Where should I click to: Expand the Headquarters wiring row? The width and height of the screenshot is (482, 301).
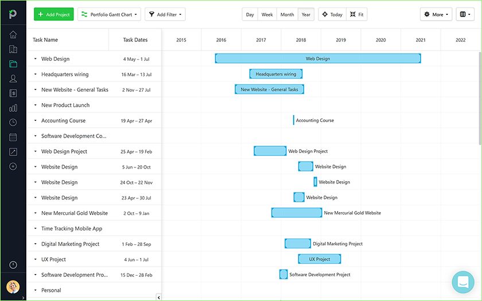click(x=36, y=74)
